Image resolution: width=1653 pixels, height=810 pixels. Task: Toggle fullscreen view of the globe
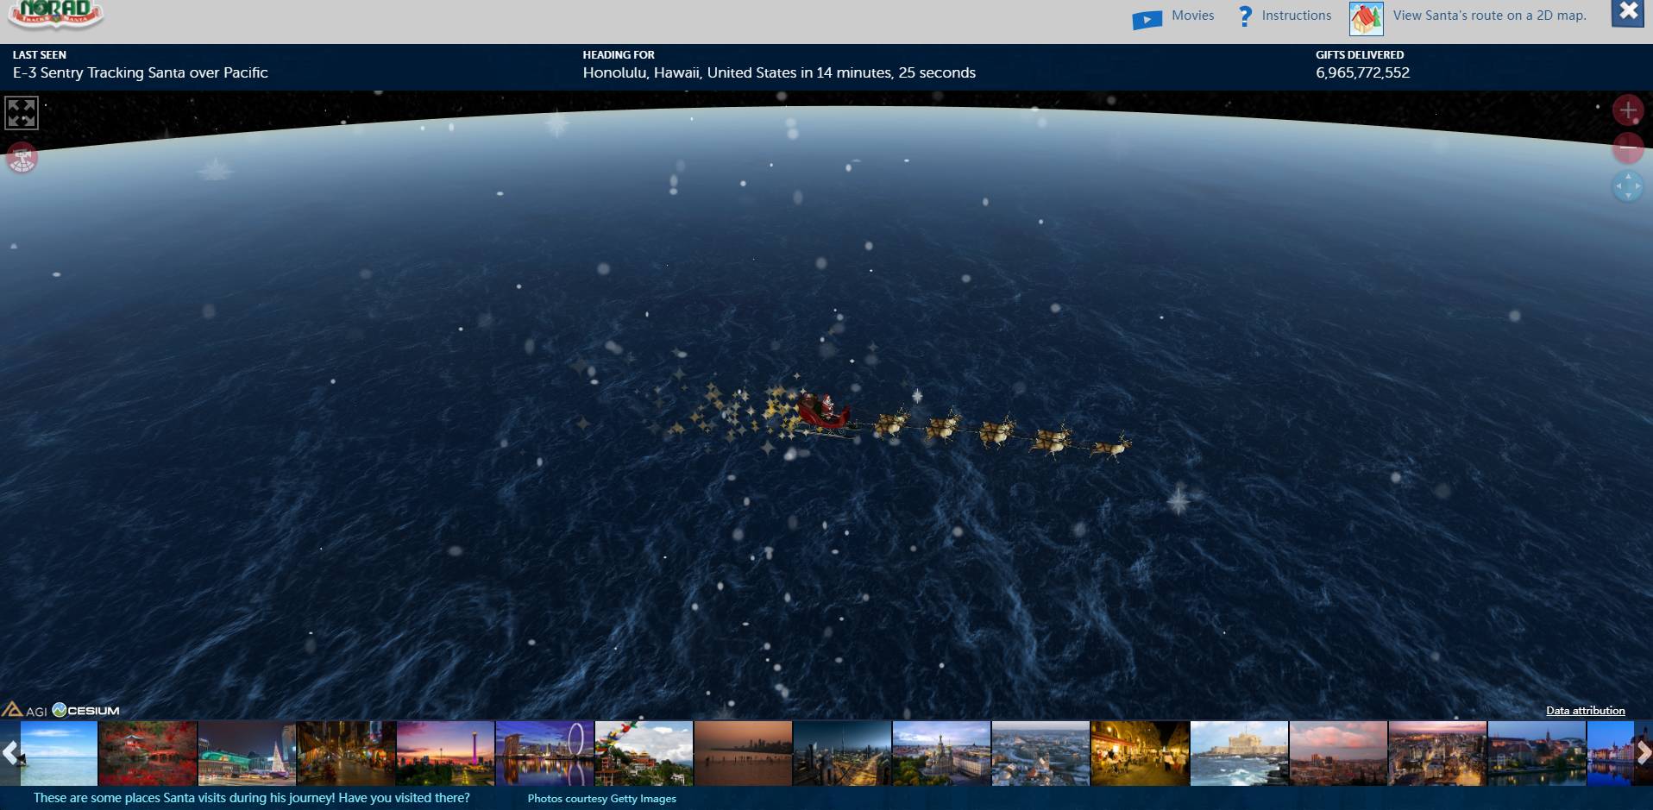[22, 113]
